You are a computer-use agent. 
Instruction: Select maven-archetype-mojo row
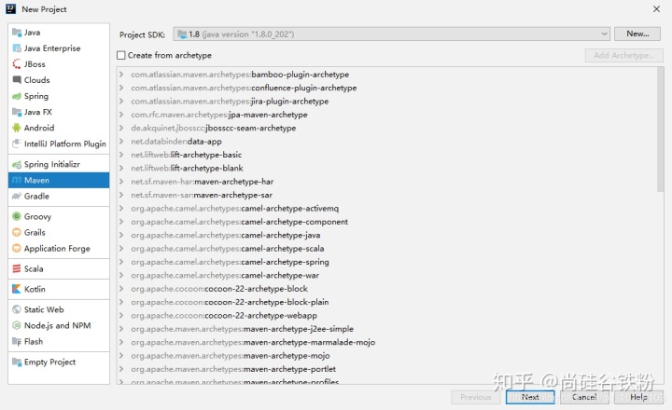[387, 356]
